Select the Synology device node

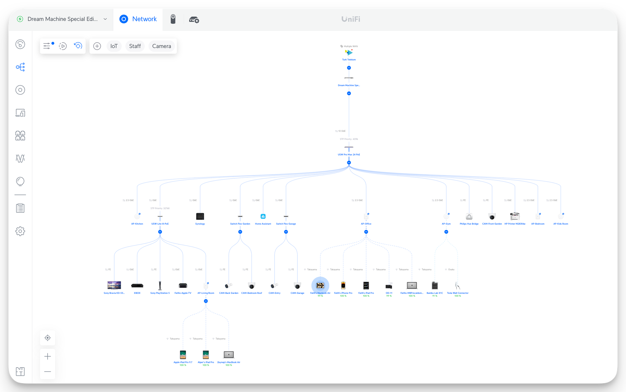pos(200,216)
